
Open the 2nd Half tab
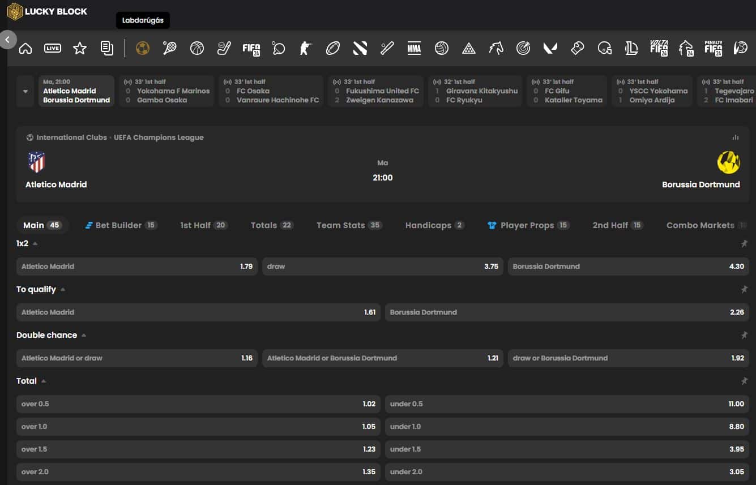[617, 225]
